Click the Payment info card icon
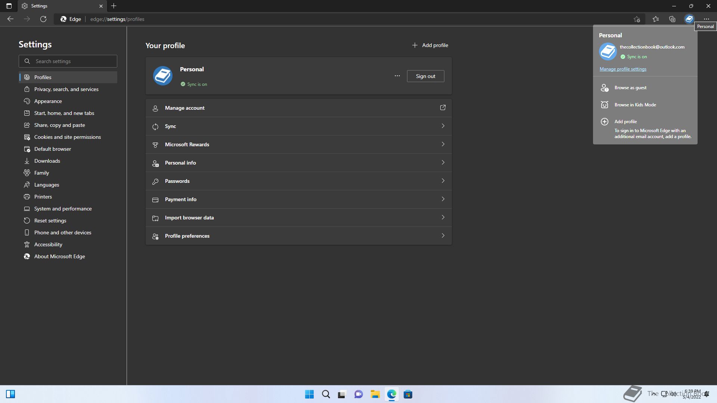This screenshot has width=717, height=403. [155, 200]
